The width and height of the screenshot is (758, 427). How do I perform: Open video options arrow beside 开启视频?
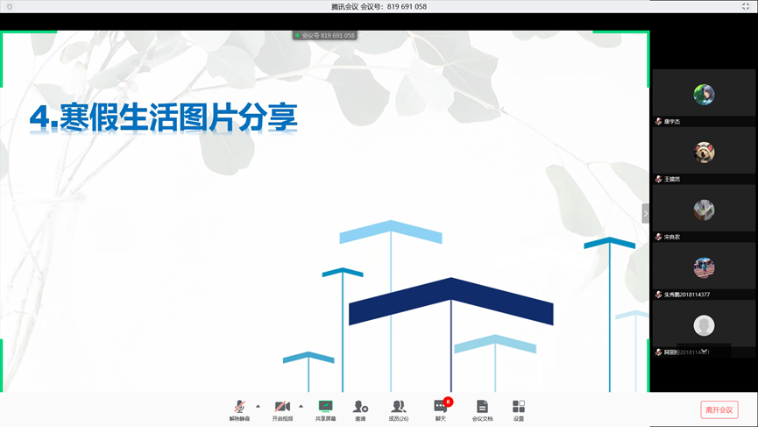click(x=301, y=406)
